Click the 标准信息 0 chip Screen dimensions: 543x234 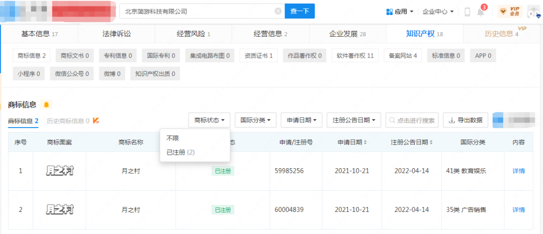click(x=445, y=55)
